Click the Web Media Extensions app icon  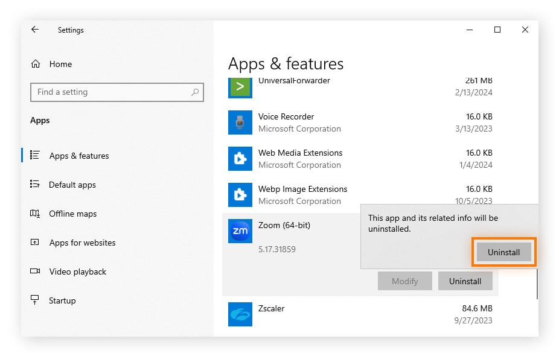pos(240,159)
